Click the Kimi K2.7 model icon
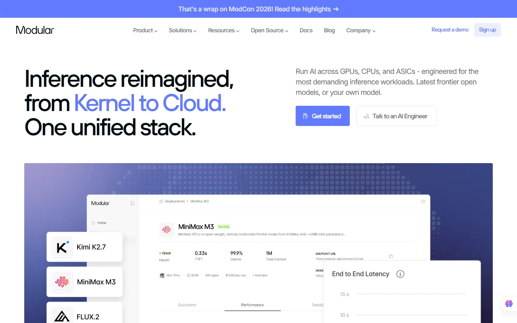This screenshot has width=517, height=323. click(62, 247)
